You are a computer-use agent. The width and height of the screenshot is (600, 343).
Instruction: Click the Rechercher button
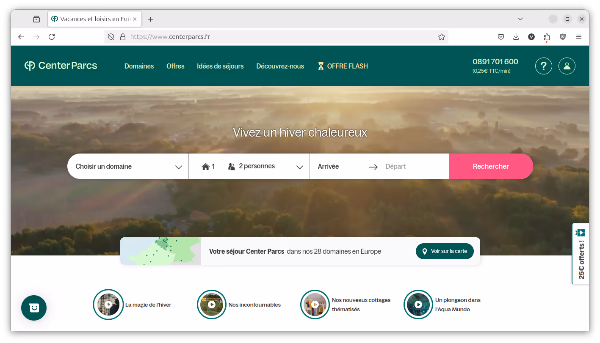tap(491, 166)
